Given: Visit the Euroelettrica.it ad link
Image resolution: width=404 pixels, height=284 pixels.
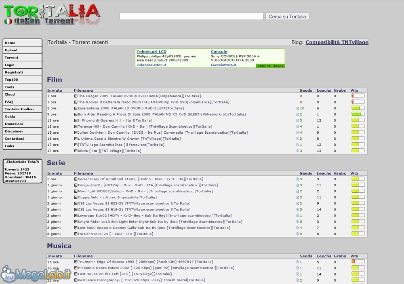Looking at the screenshot, I should pos(224,65).
